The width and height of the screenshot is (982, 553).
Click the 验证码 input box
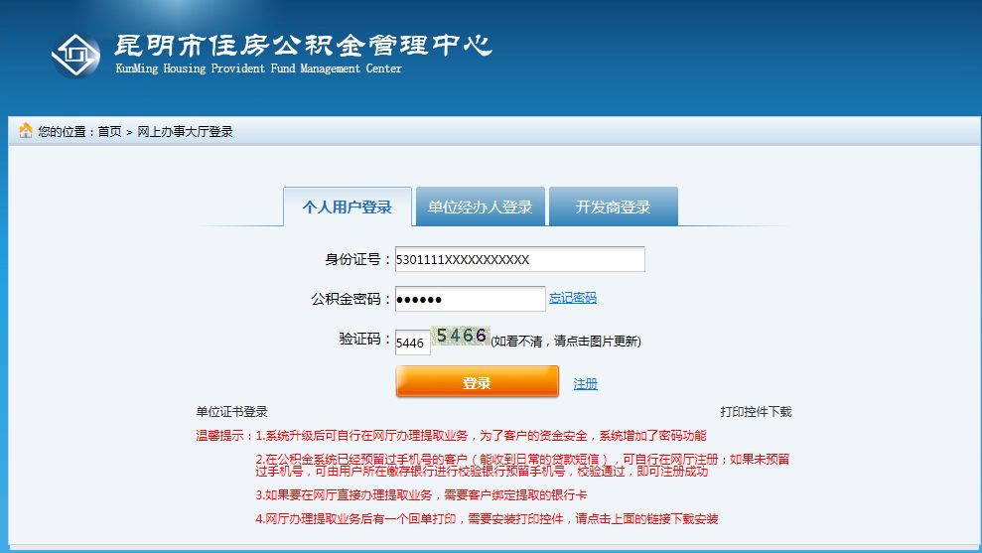tap(413, 343)
